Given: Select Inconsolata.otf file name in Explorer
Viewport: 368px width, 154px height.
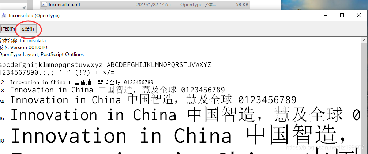Looking at the screenshot, I should pos(64,5).
